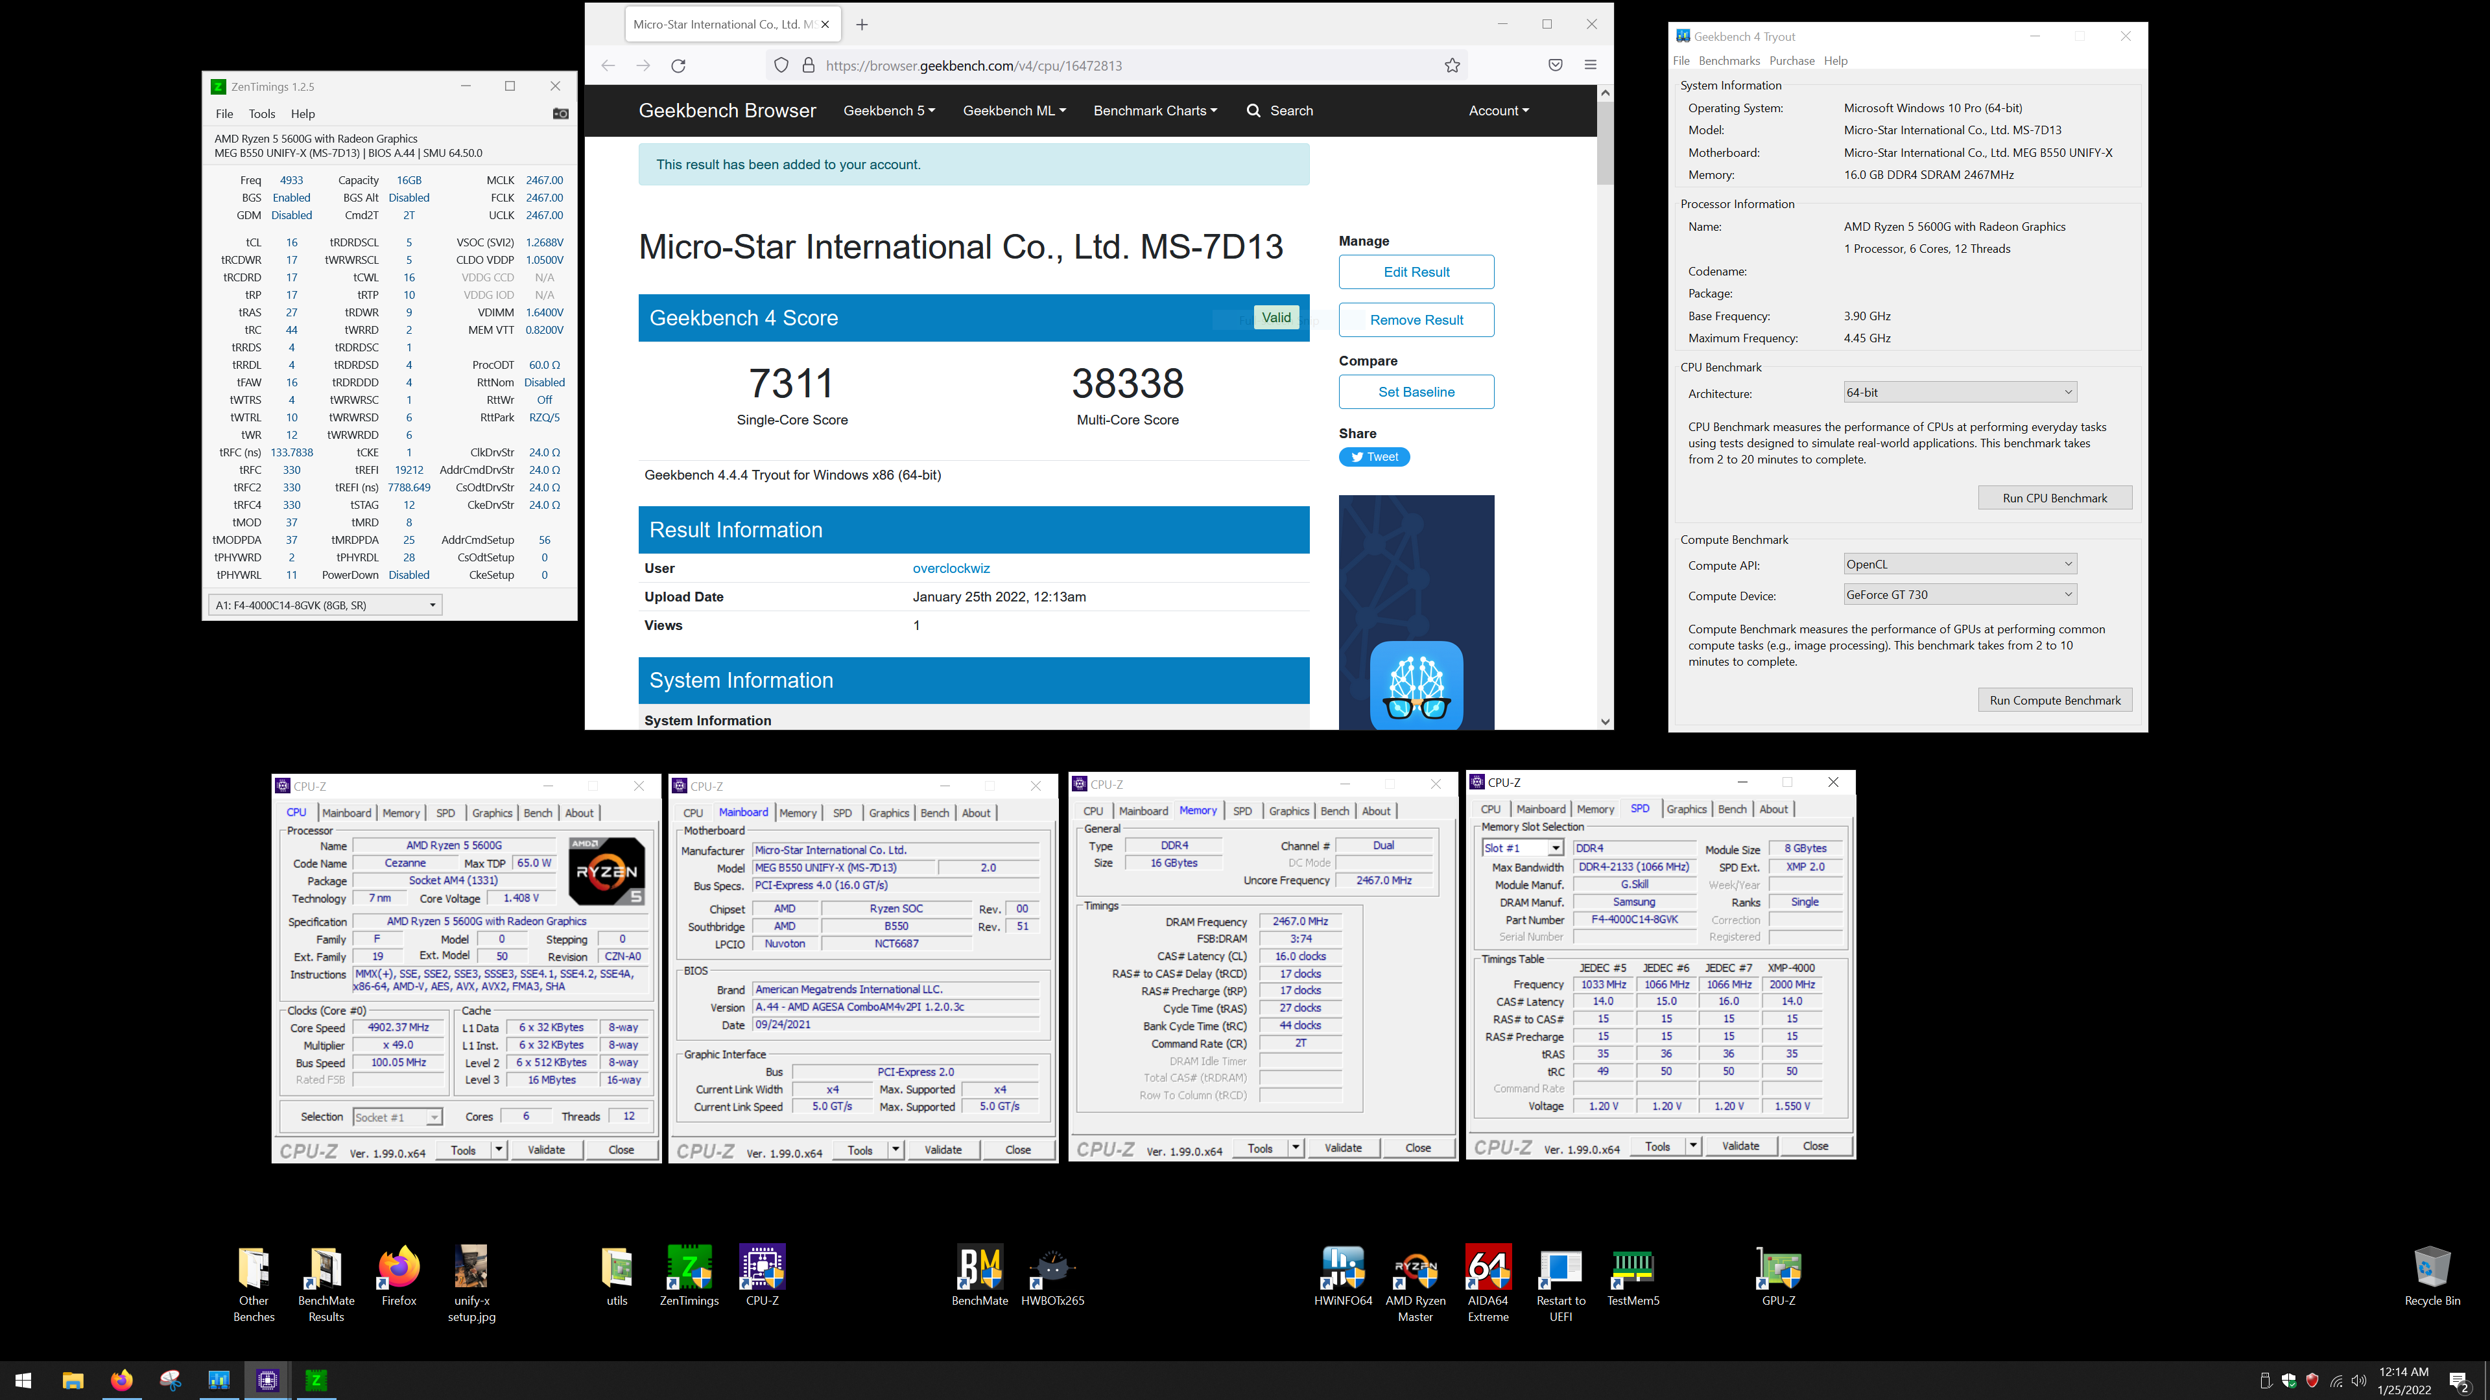Open Tools dropdown arrow in CPU-Z CPU window

point(499,1150)
